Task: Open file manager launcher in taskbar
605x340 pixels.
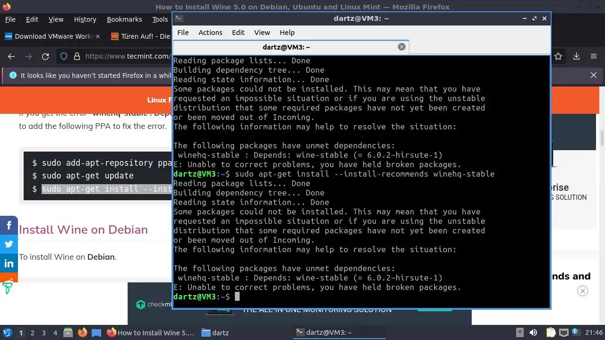Action: pyautogui.click(x=68, y=332)
